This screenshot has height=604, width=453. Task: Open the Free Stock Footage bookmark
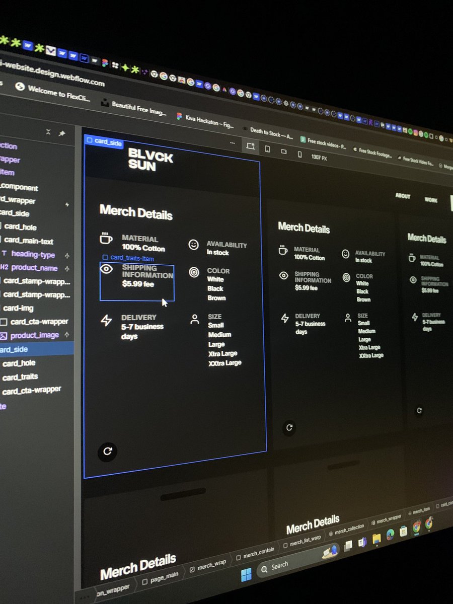coord(372,153)
